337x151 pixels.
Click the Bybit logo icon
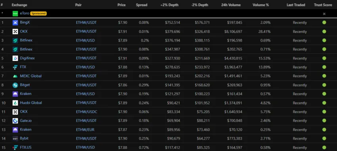click(15, 139)
